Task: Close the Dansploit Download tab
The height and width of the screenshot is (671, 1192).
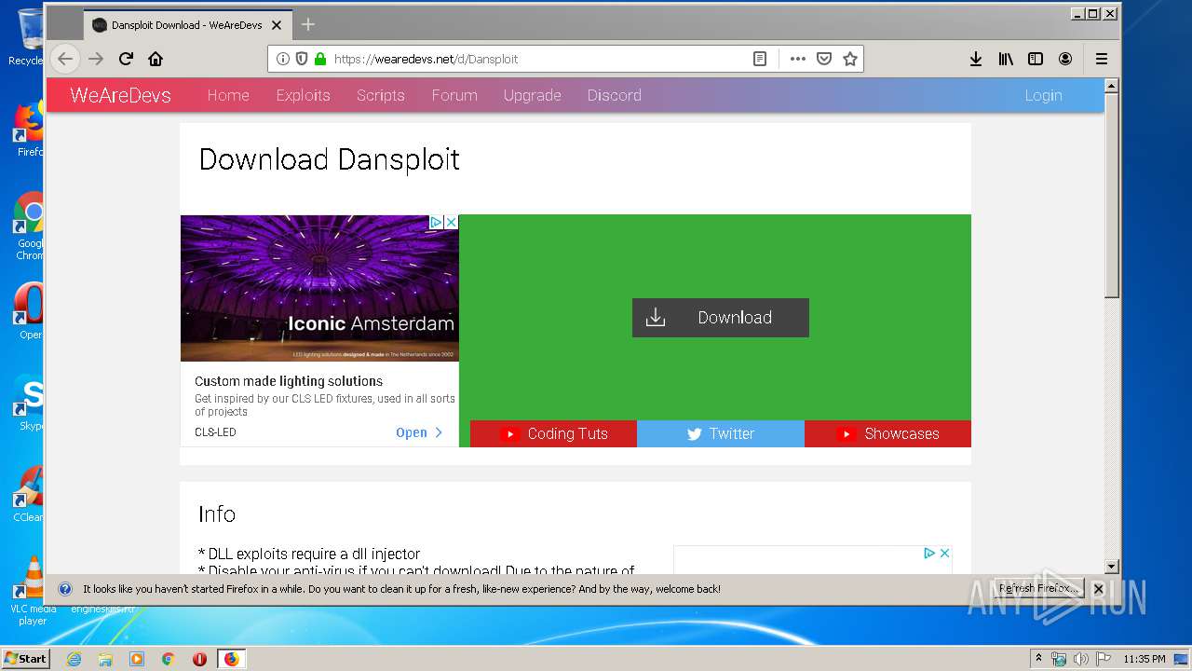Action: (x=277, y=25)
